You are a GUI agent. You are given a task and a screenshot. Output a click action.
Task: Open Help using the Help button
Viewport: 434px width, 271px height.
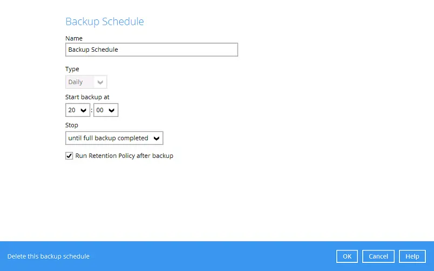click(412, 256)
